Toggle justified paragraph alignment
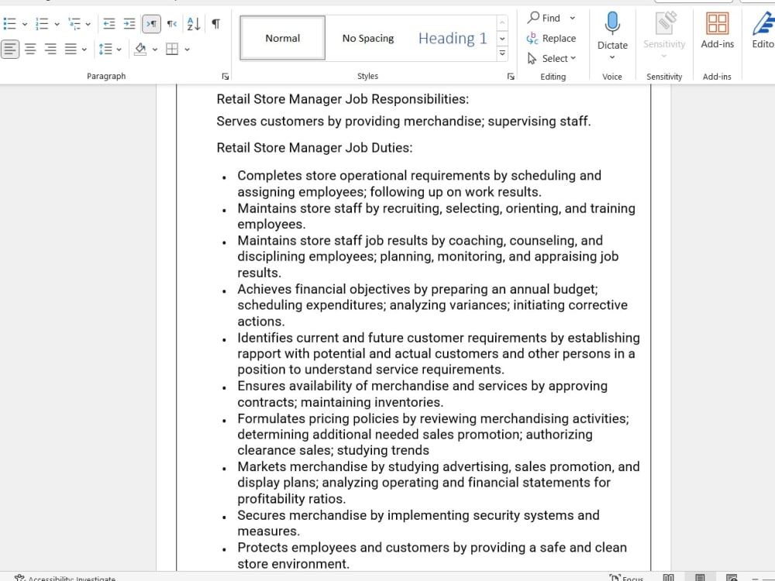The width and height of the screenshot is (775, 581). click(x=70, y=49)
